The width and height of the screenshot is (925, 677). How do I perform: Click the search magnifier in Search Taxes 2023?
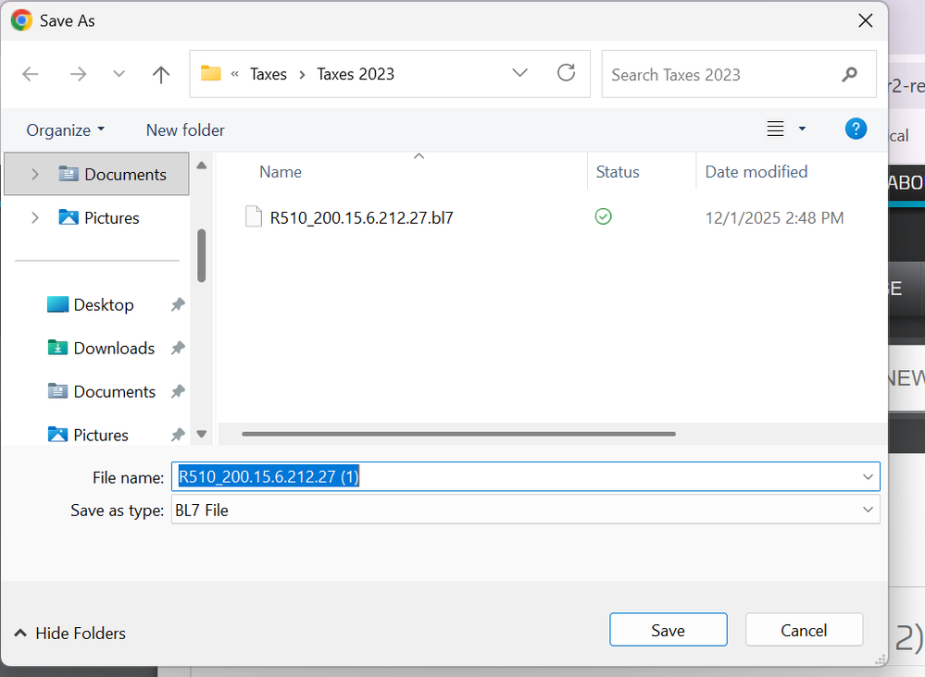(x=849, y=74)
